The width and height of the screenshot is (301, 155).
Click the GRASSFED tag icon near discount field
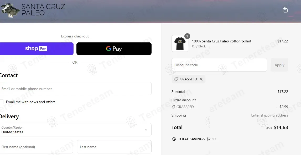pos(176,79)
